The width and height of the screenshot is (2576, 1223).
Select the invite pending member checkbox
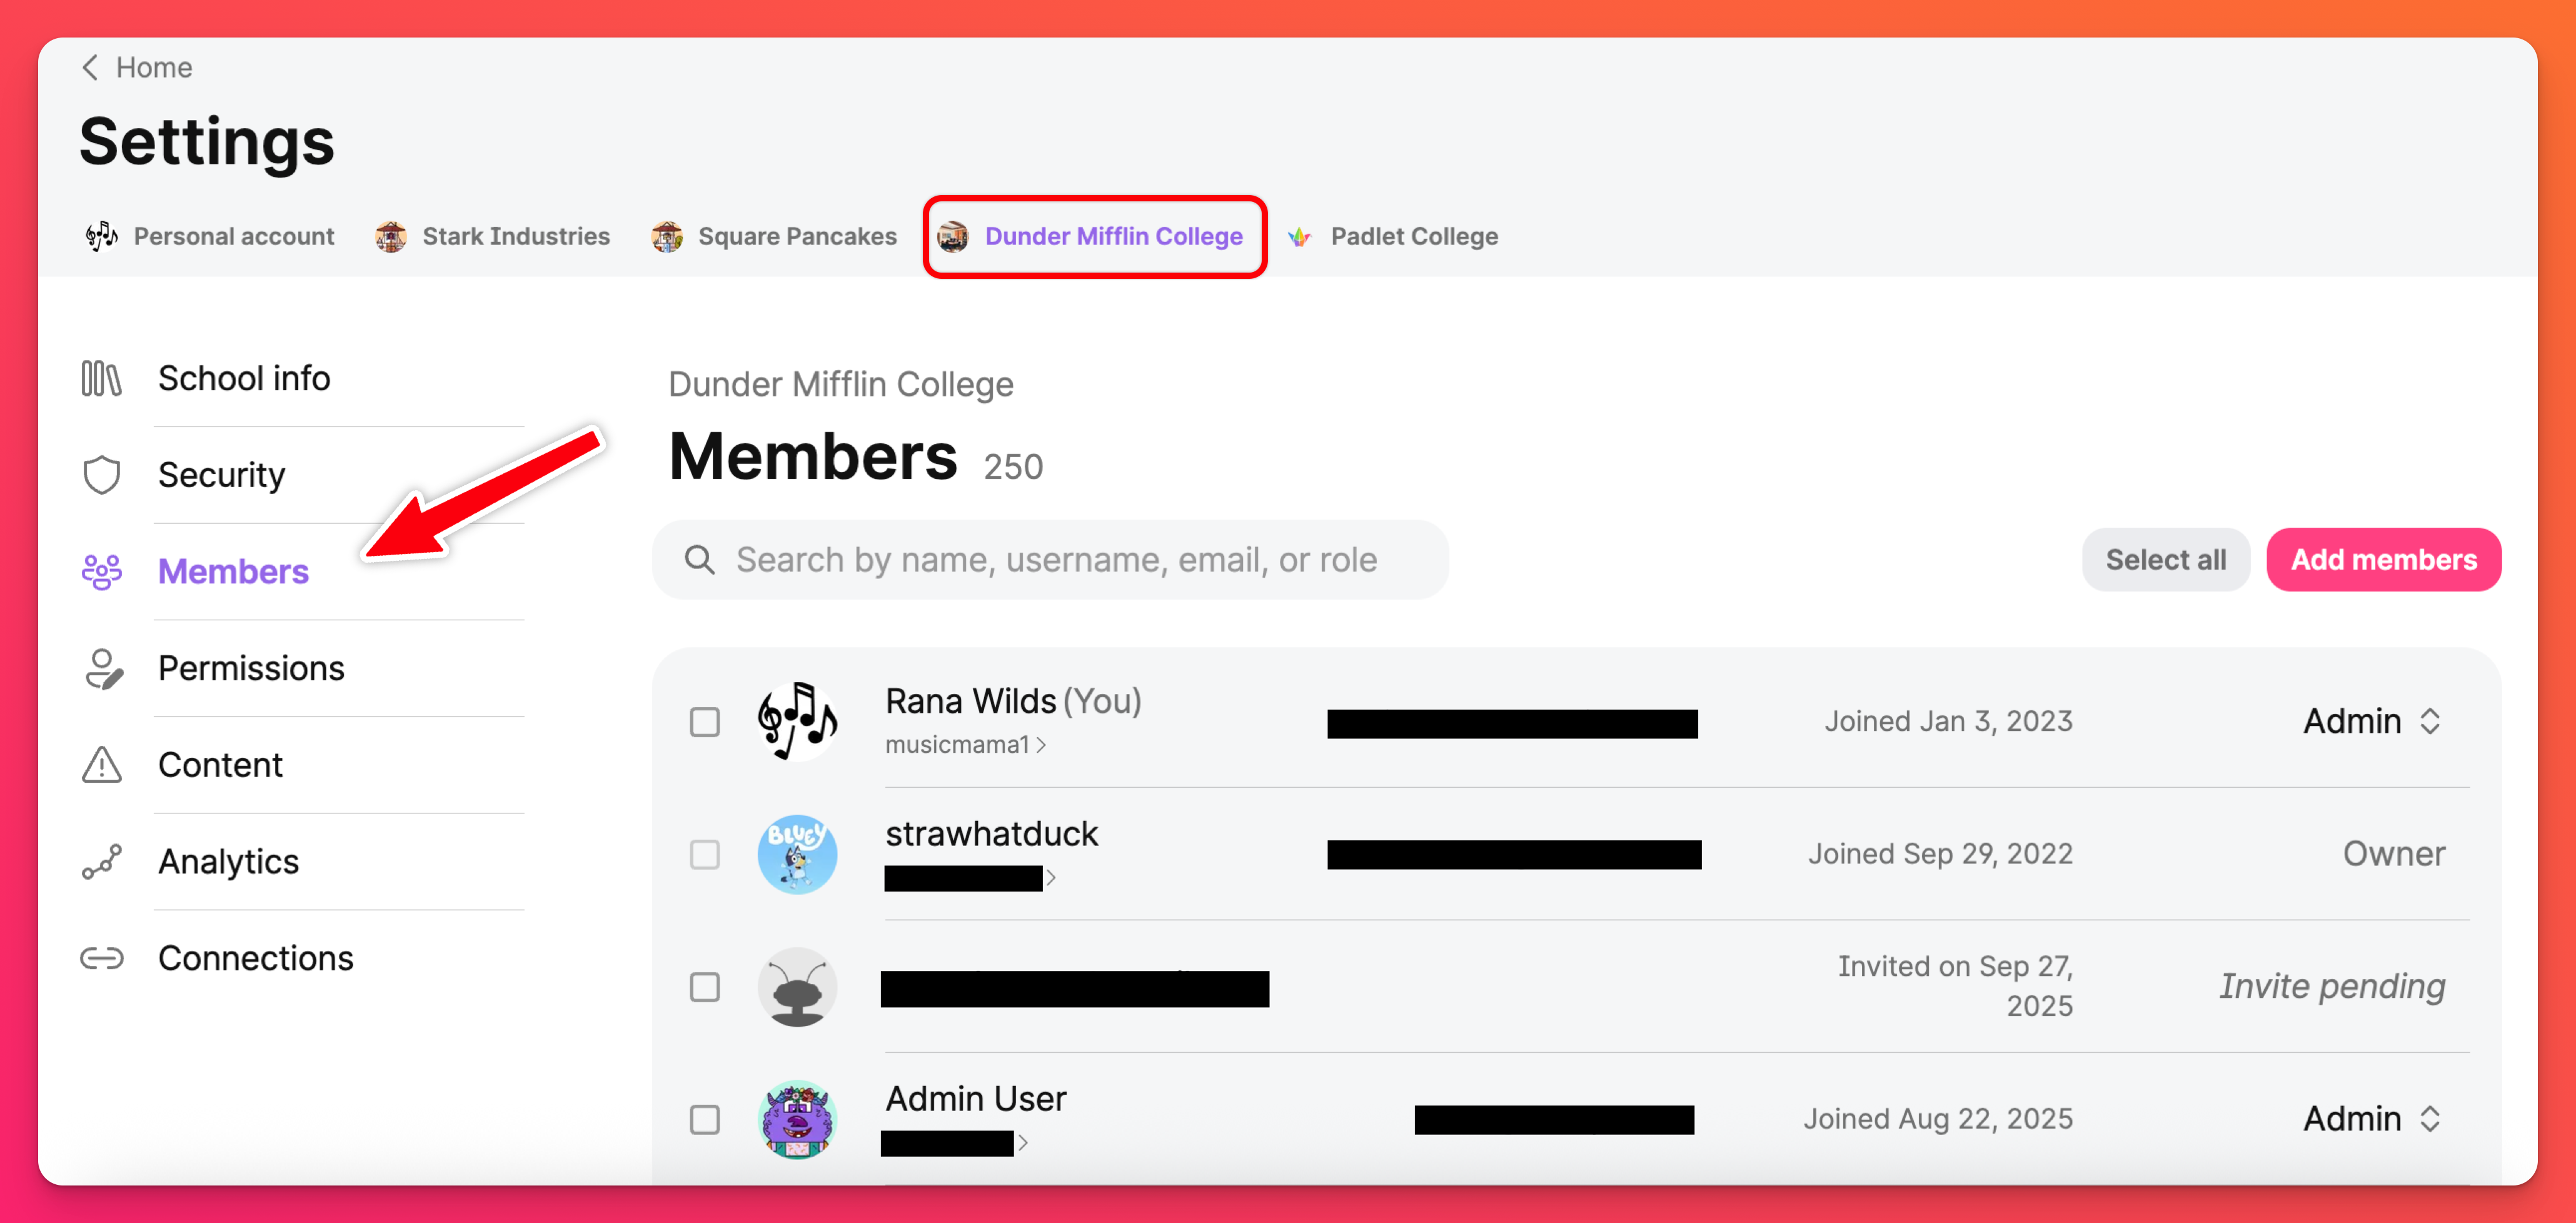(705, 987)
